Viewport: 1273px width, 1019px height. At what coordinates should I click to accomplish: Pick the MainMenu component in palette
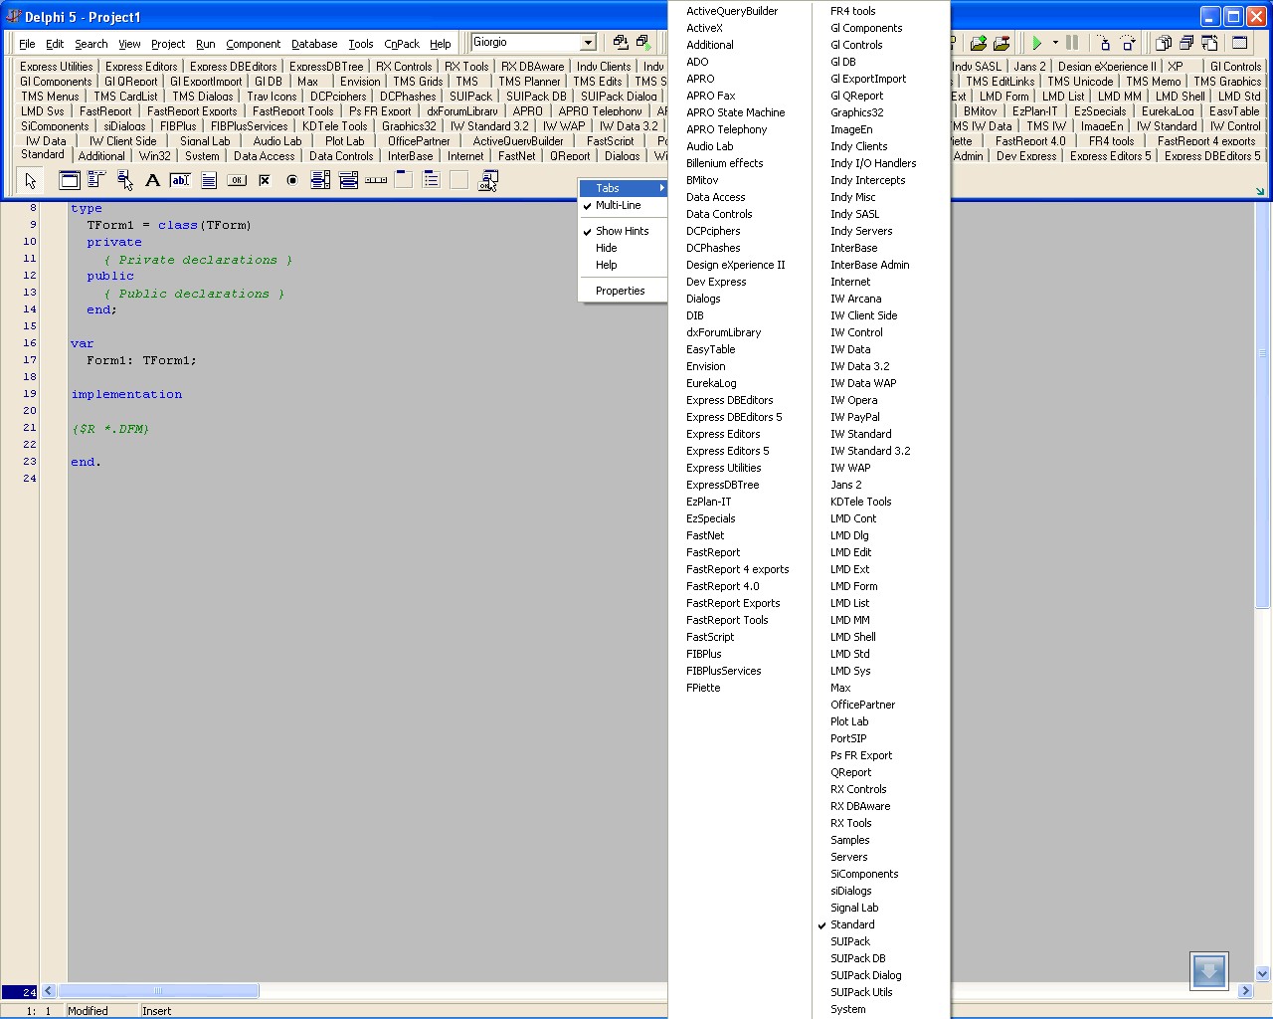click(96, 180)
